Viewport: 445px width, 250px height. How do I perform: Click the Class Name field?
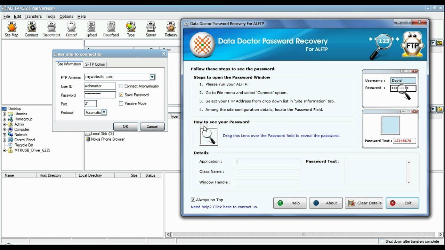click(x=267, y=172)
